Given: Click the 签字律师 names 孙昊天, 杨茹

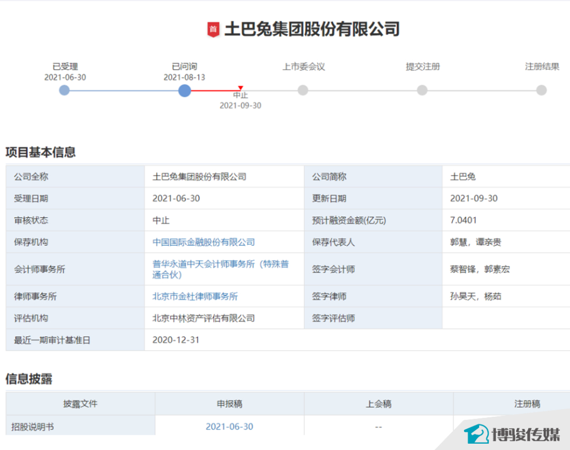Looking at the screenshot, I should click(476, 296).
